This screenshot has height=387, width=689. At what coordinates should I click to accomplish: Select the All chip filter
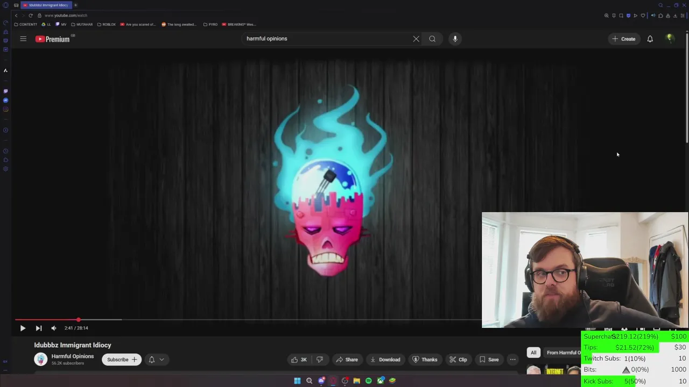(533, 353)
